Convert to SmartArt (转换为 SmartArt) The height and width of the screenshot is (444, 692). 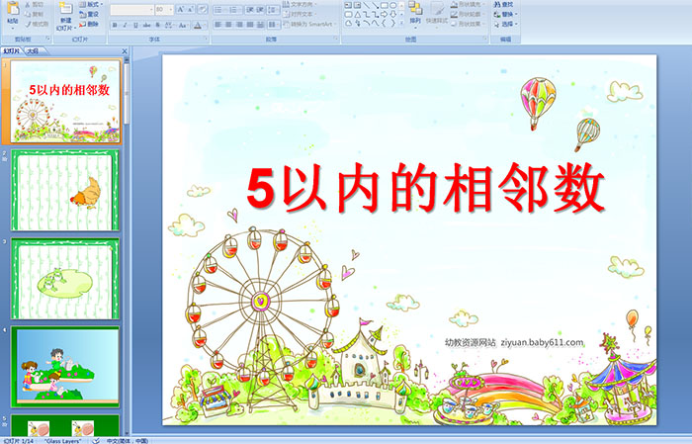coord(309,24)
